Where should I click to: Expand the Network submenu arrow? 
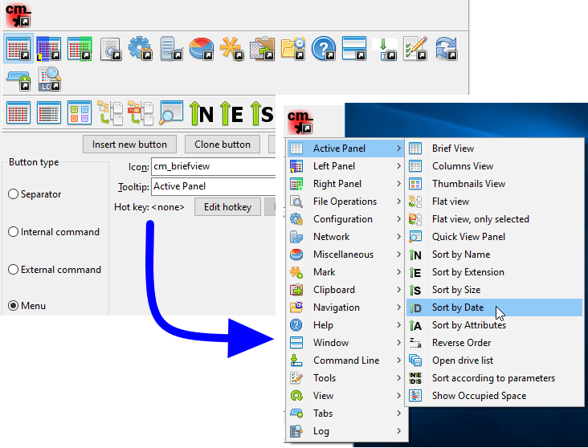[x=398, y=237]
